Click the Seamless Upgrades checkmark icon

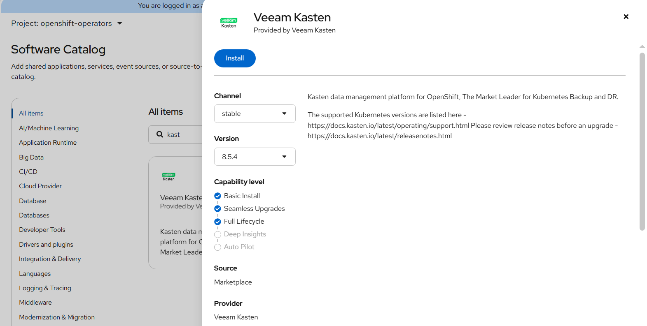218,209
